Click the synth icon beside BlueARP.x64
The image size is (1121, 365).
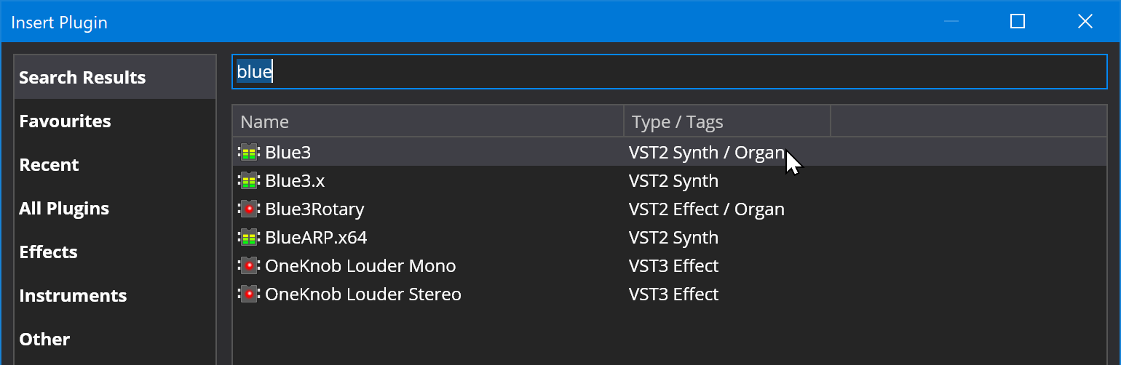(x=249, y=238)
